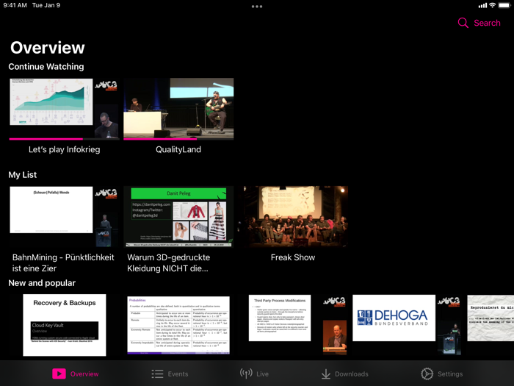Viewport: 514px width, 386px height.
Task: Tap the battery status icon
Action: [504, 5]
